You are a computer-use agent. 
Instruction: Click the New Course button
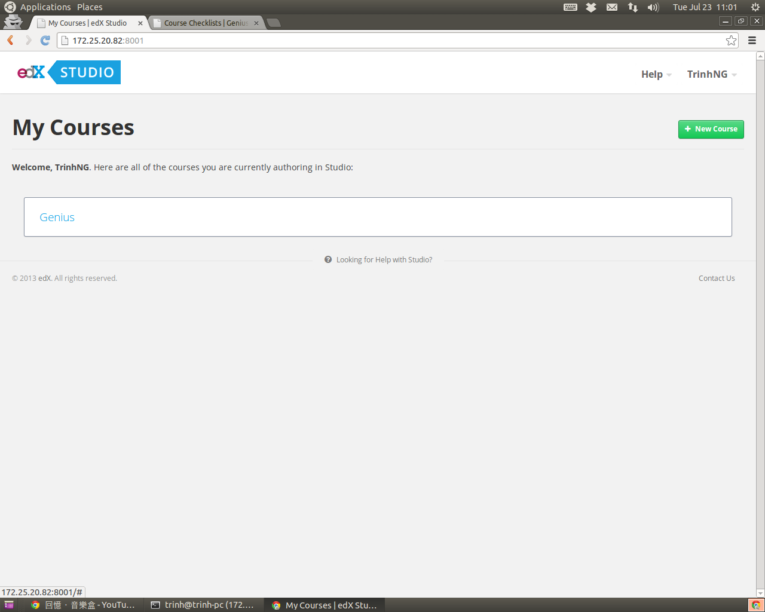coord(711,129)
